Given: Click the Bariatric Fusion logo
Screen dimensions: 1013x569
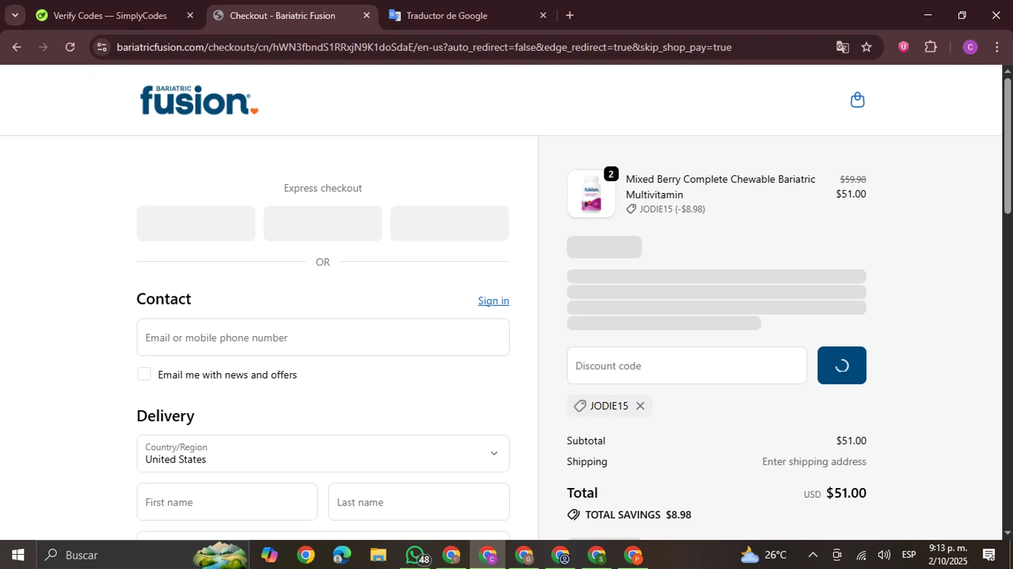Looking at the screenshot, I should (x=199, y=100).
